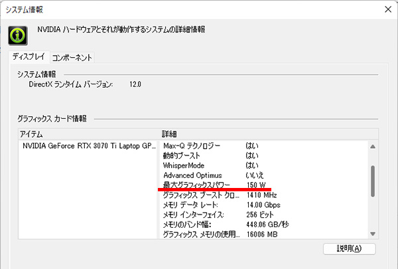Click the DirectX version value 12.0
Image resolution: width=398 pixels, height=269 pixels.
tap(135, 84)
